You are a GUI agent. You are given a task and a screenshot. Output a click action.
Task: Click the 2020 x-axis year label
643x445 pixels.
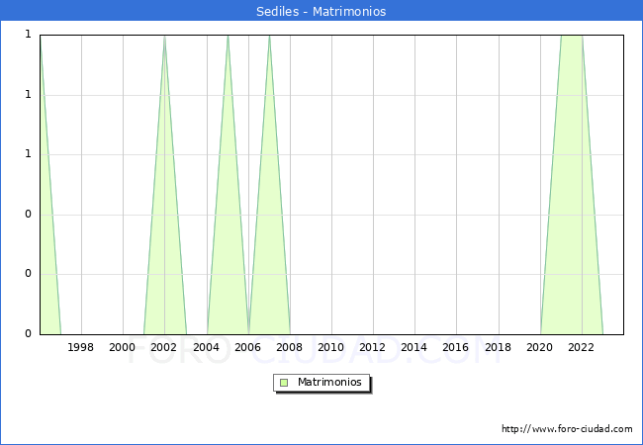click(x=540, y=347)
